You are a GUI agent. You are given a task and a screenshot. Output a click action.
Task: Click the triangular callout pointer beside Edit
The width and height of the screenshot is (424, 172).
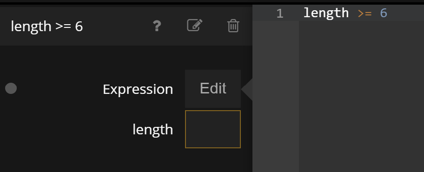(247, 89)
